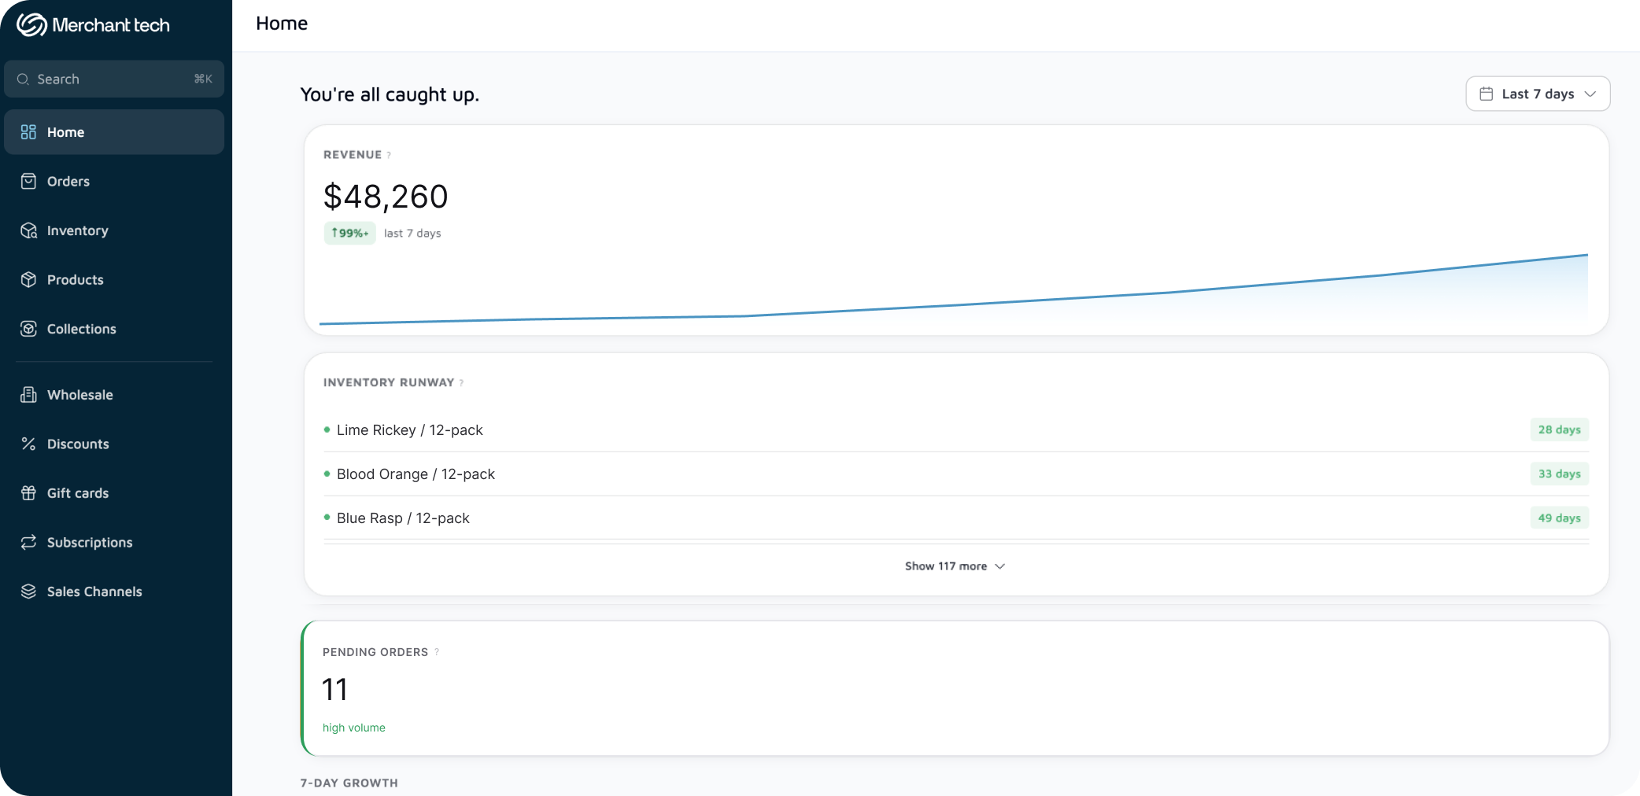Click the Discounts percent icon
The image size is (1640, 796).
point(28,444)
